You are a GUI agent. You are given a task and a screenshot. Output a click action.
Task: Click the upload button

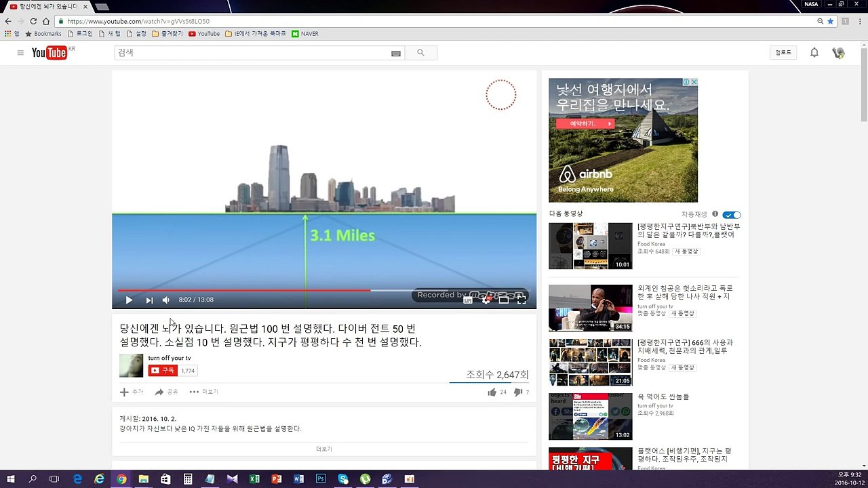pos(783,53)
